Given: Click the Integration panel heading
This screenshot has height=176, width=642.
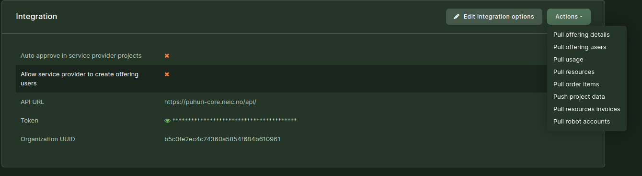Looking at the screenshot, I should coord(36,17).
